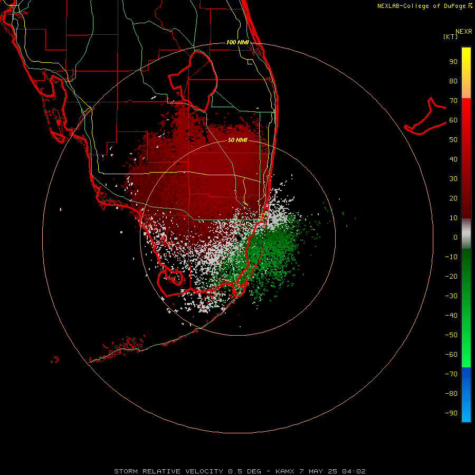Image resolution: width=475 pixels, height=475 pixels.
Task: Click the -60 knot scale label
Action: tap(451, 355)
